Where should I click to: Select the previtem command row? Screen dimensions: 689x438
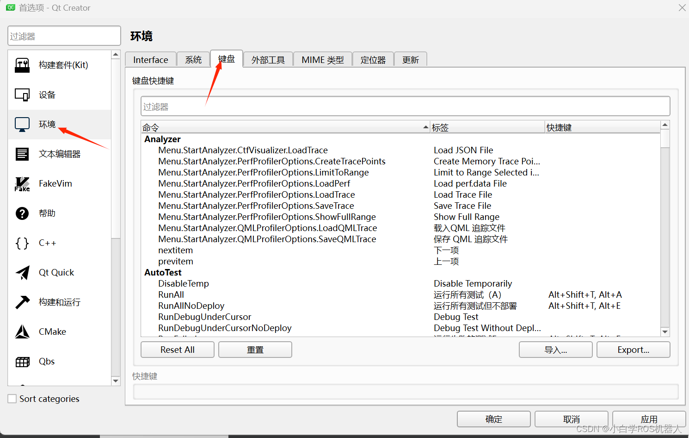pos(400,261)
